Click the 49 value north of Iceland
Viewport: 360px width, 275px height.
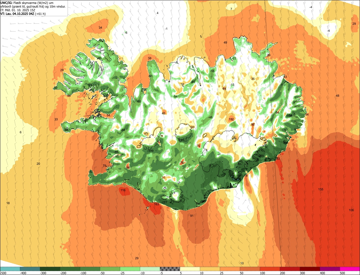pos(225,42)
